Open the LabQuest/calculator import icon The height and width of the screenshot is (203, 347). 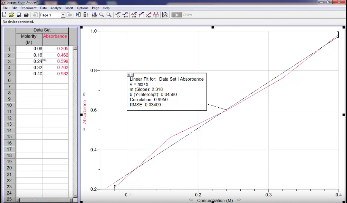(85, 15)
